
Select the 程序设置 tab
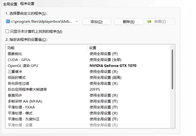(x=27, y=4)
